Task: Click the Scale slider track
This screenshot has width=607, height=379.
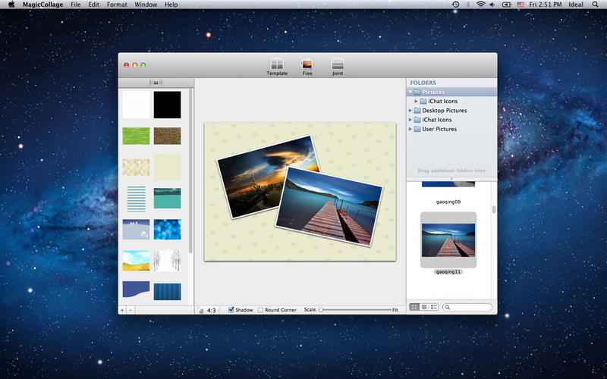Action: click(x=357, y=310)
